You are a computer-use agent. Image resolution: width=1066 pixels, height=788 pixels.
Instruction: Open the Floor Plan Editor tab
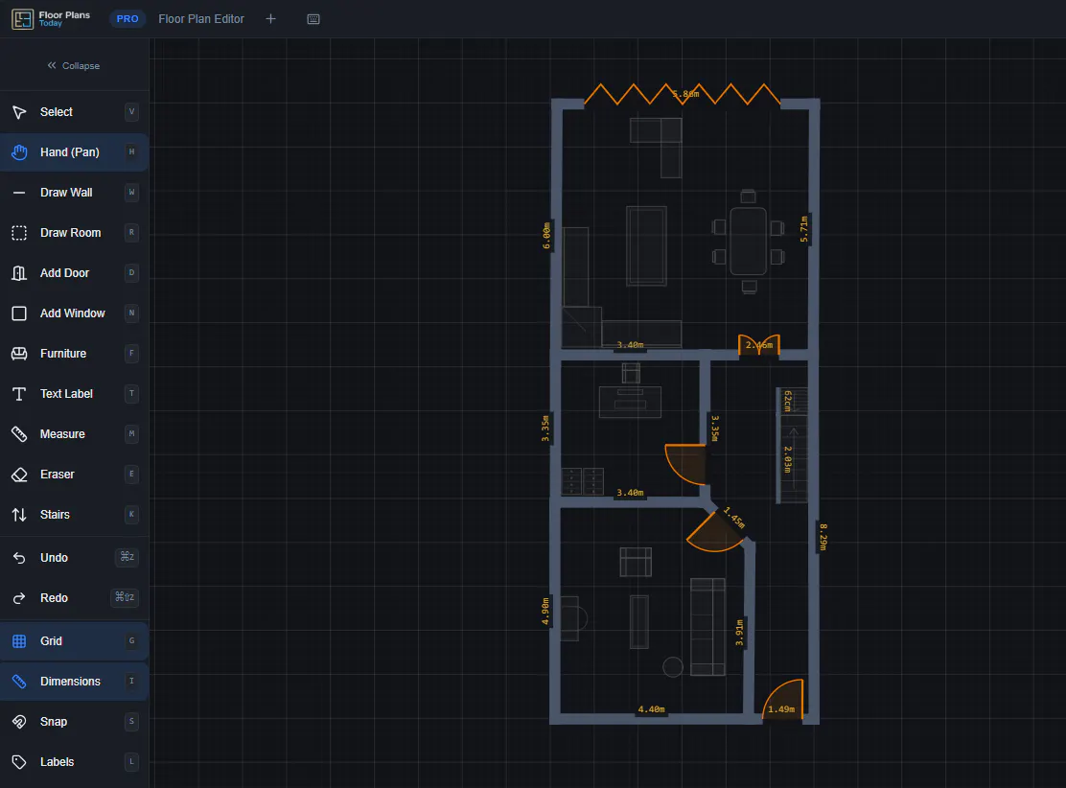tap(201, 19)
